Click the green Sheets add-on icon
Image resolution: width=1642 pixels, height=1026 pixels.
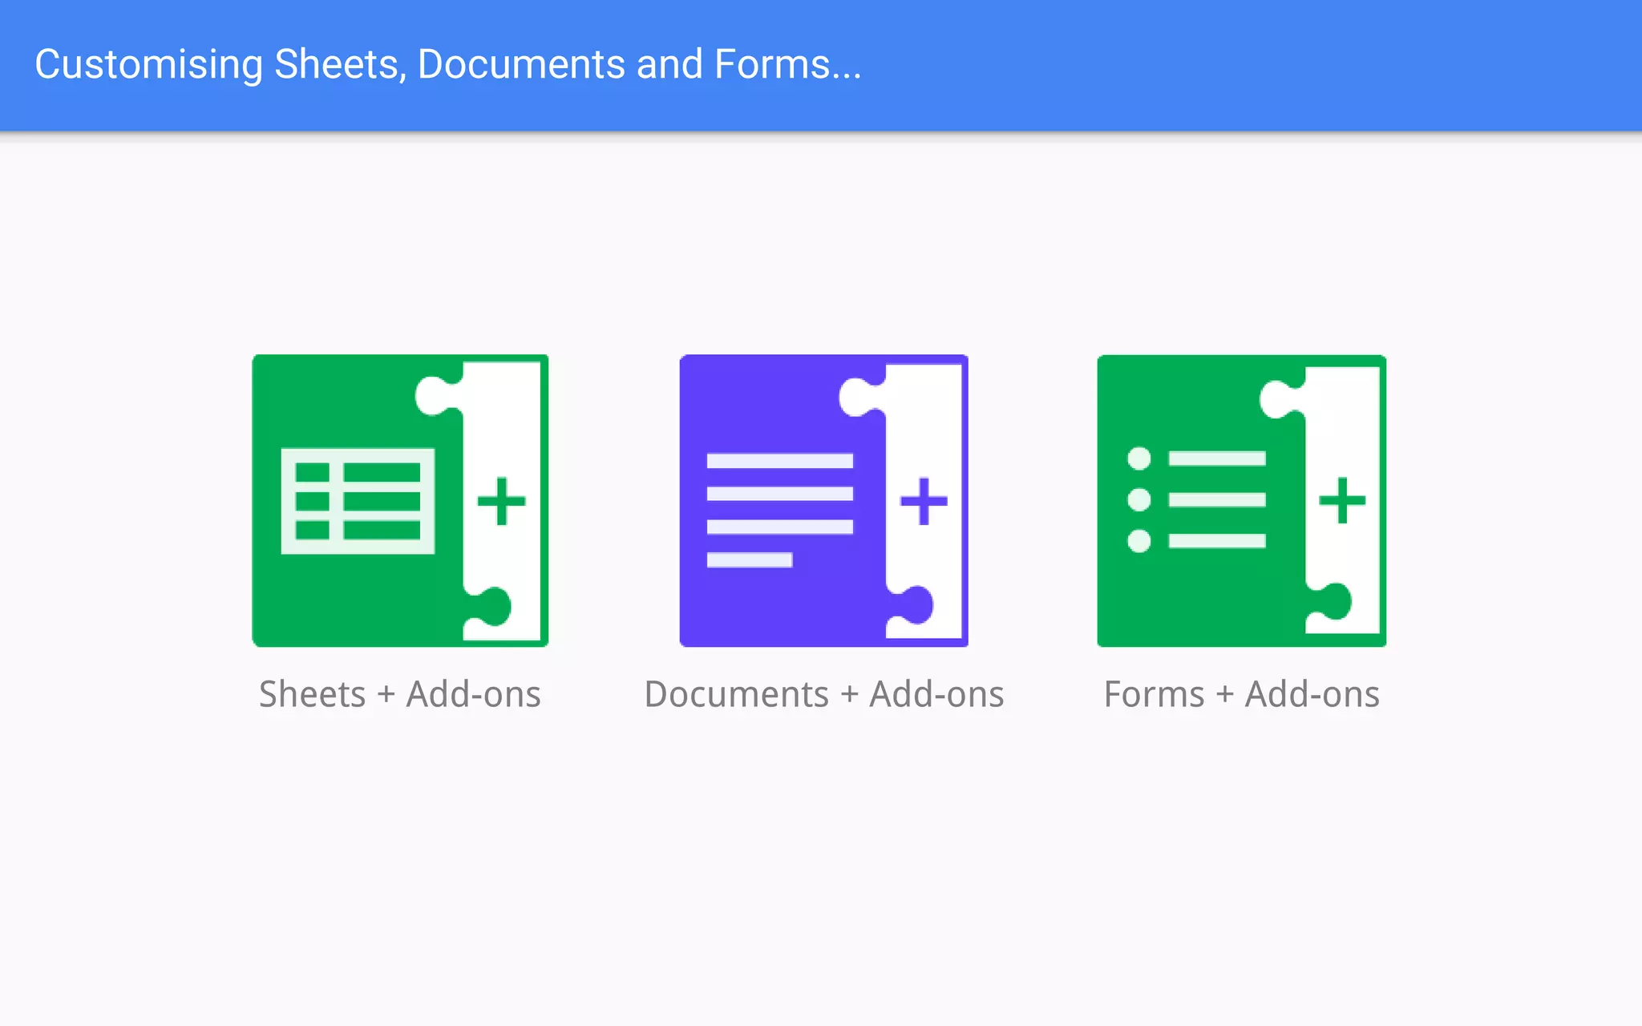tap(400, 500)
